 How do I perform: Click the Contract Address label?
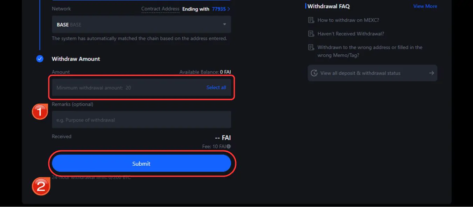click(160, 9)
